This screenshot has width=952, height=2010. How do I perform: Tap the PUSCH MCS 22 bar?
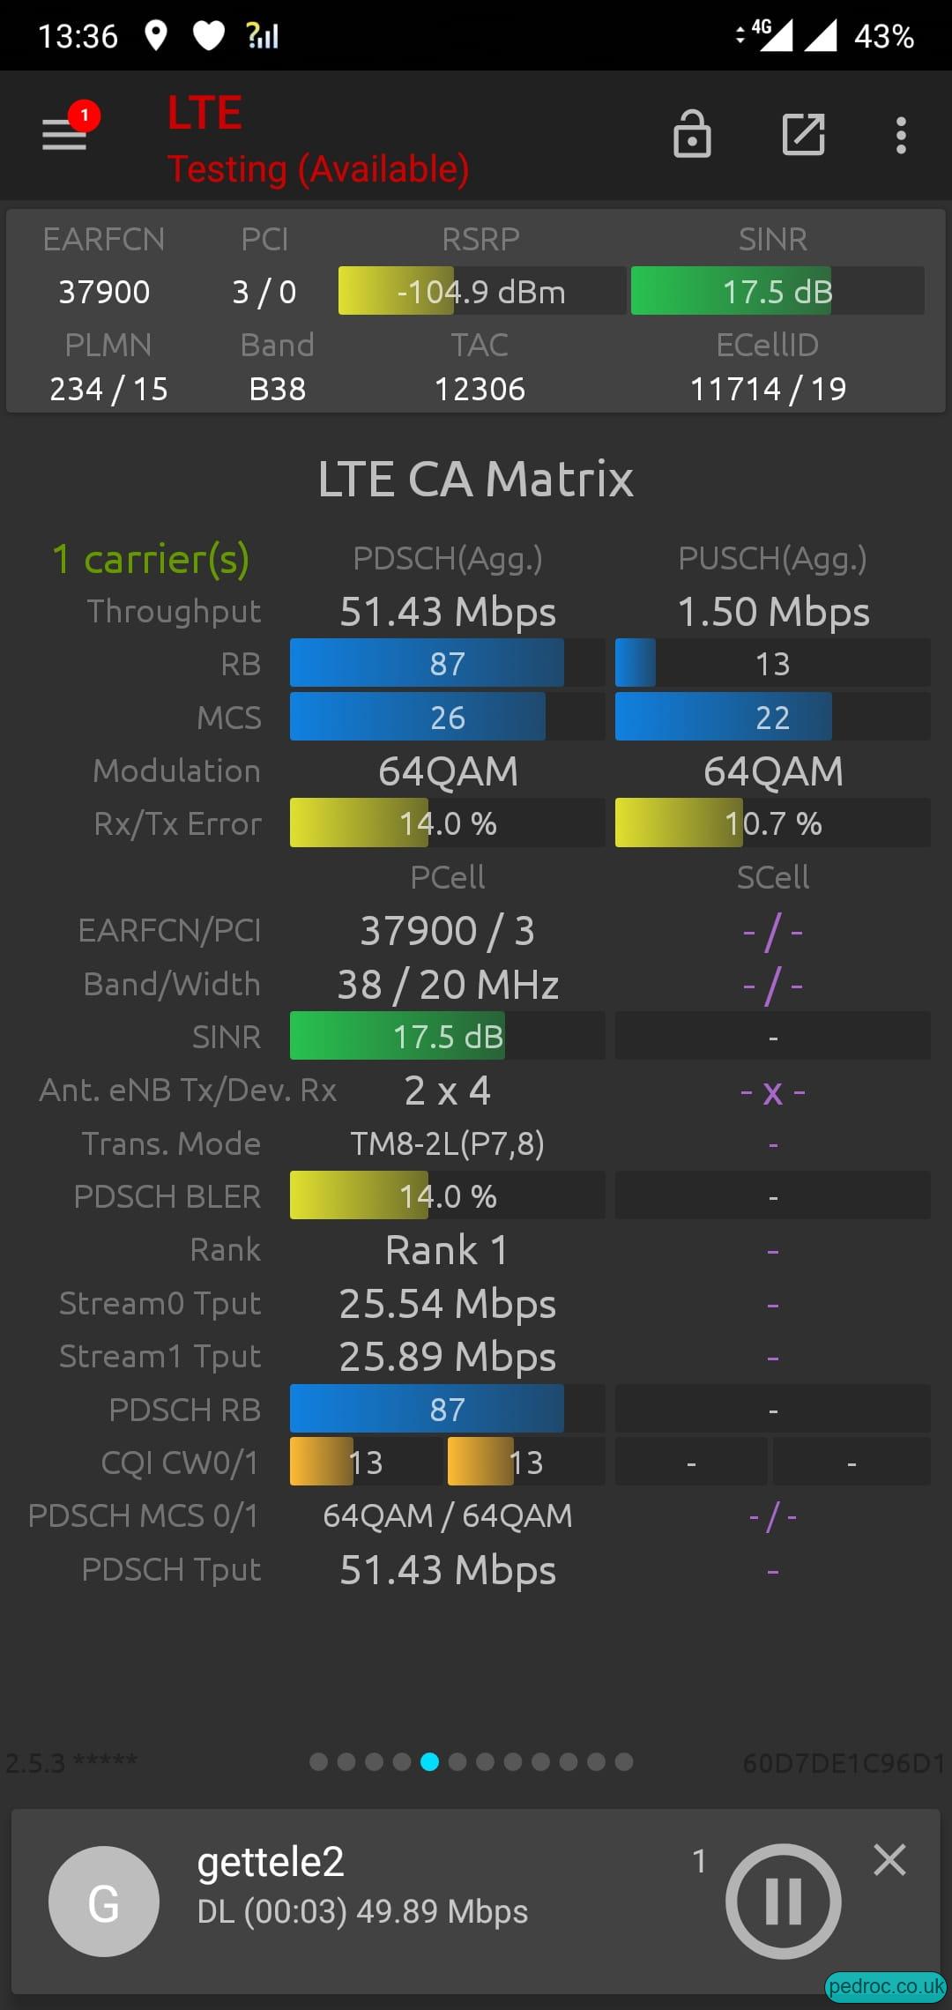click(772, 717)
